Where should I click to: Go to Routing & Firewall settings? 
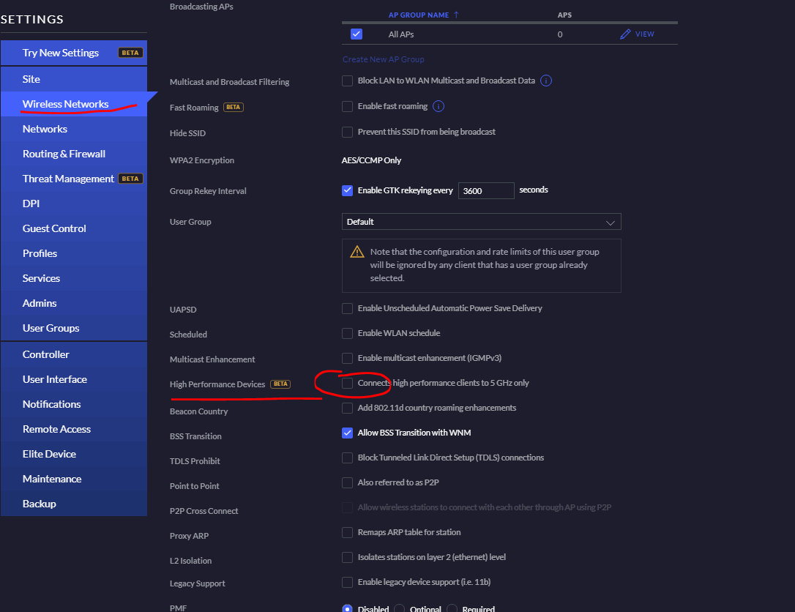click(64, 154)
